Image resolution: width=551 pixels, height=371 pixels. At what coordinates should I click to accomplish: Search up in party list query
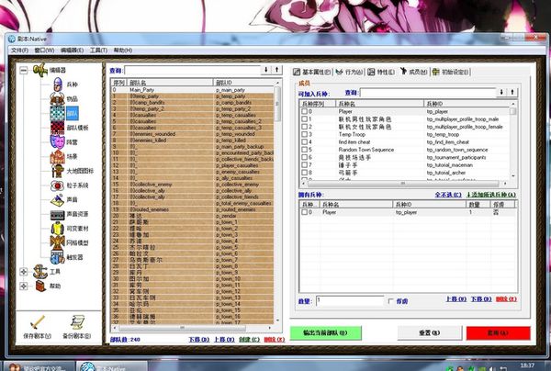point(277,70)
